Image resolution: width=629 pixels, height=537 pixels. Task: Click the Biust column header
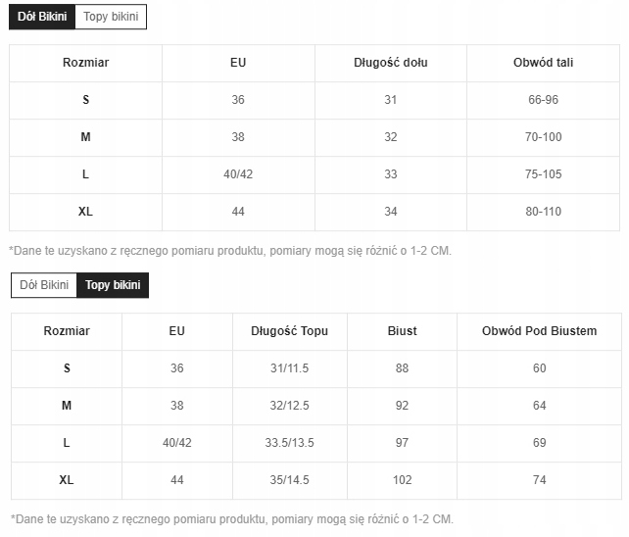point(402,331)
